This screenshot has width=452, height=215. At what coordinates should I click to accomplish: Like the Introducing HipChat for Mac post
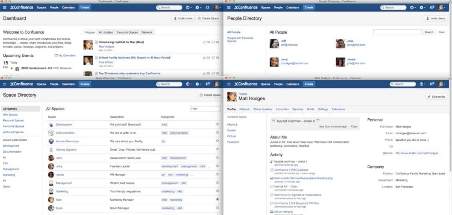point(205,42)
